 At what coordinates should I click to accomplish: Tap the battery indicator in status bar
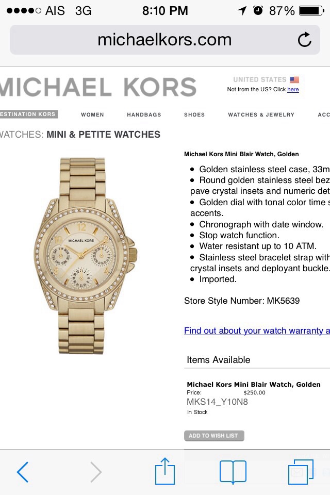click(x=311, y=11)
